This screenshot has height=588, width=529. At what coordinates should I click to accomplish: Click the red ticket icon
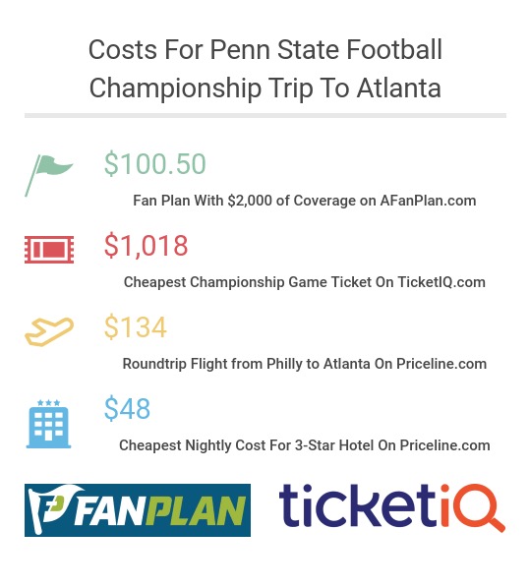click(49, 250)
